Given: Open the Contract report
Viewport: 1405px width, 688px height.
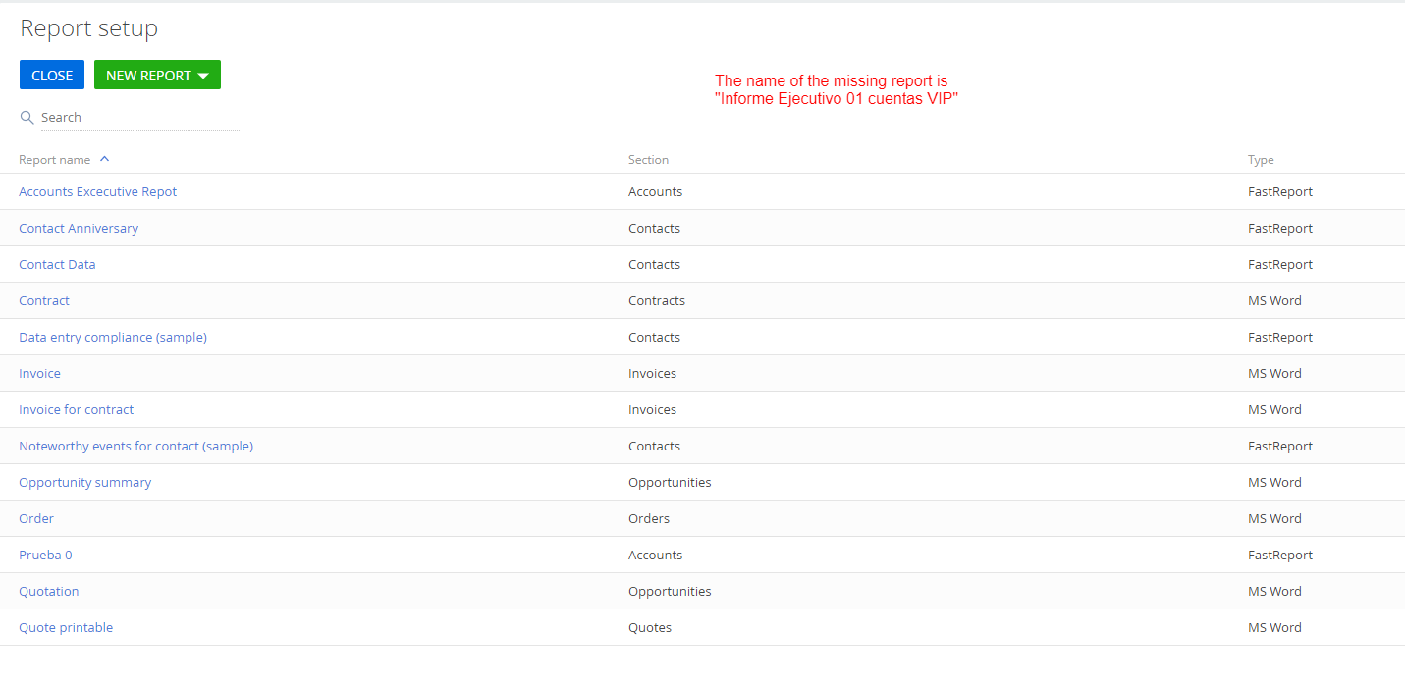Looking at the screenshot, I should (43, 300).
